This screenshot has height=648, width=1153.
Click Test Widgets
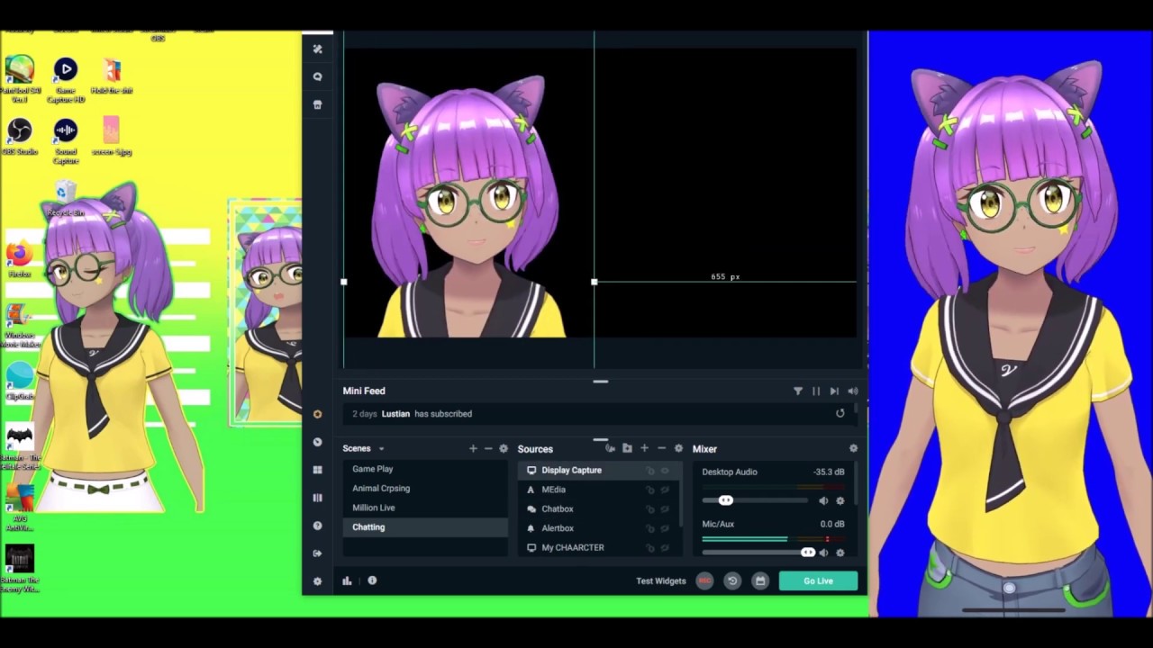tap(660, 580)
